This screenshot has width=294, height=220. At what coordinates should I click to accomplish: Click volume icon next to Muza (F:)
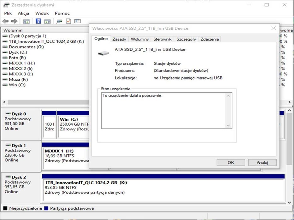(x=5, y=80)
